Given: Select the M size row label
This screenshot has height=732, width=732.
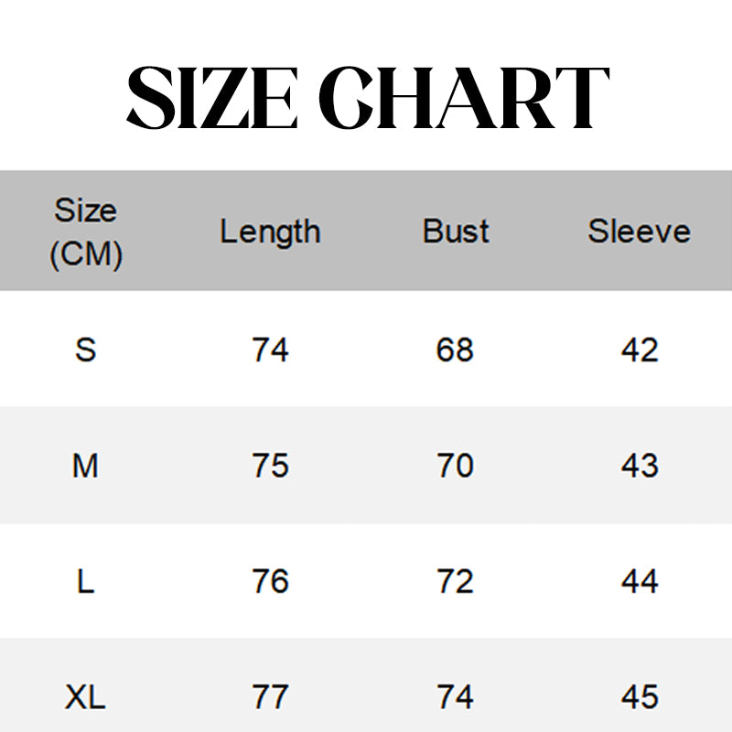Looking at the screenshot, I should pyautogui.click(x=85, y=466).
